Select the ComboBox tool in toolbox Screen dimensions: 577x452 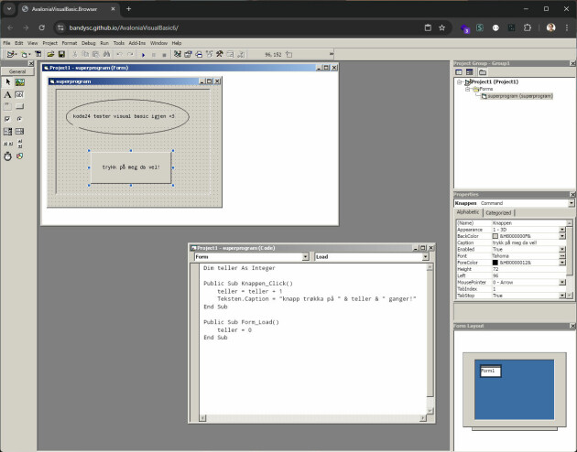(x=7, y=131)
